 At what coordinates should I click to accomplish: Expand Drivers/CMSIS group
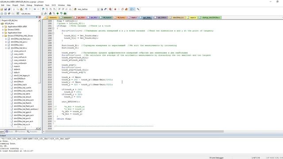coord(3,30)
